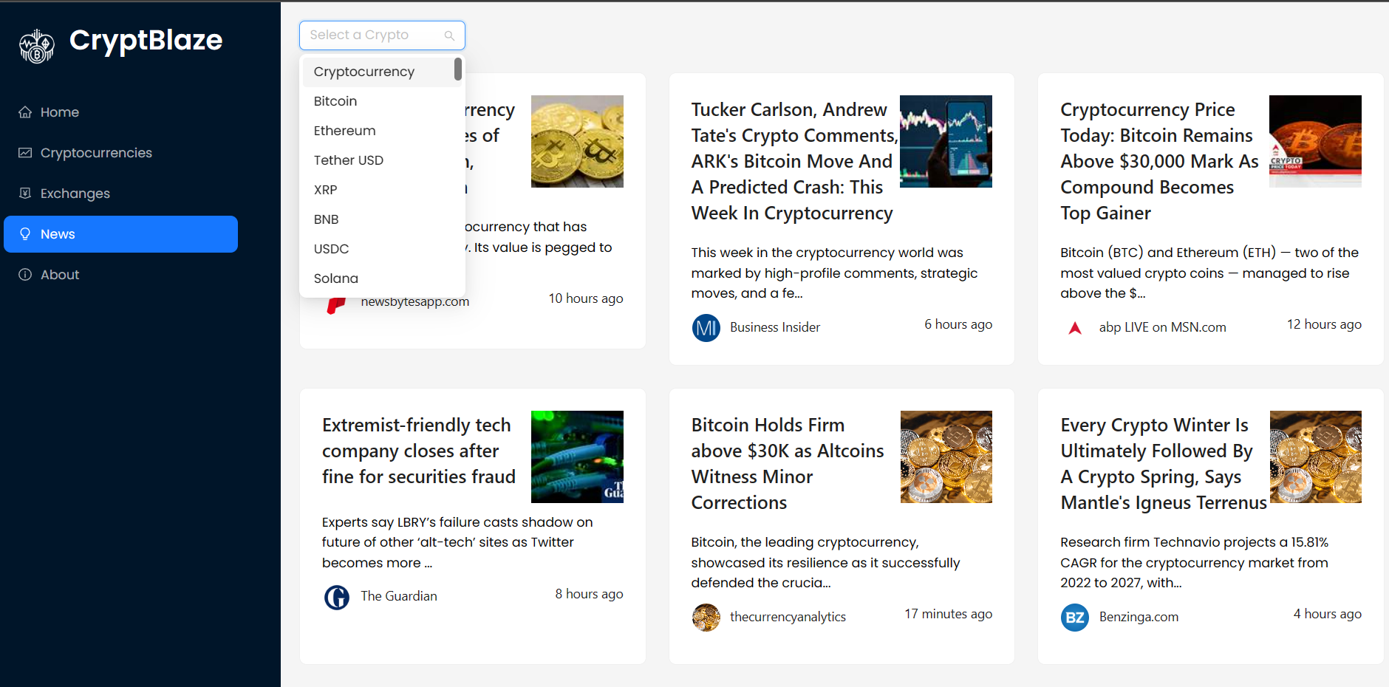Choose Cryptocurrency from the dropdown list
The height and width of the screenshot is (687, 1389).
click(x=382, y=72)
